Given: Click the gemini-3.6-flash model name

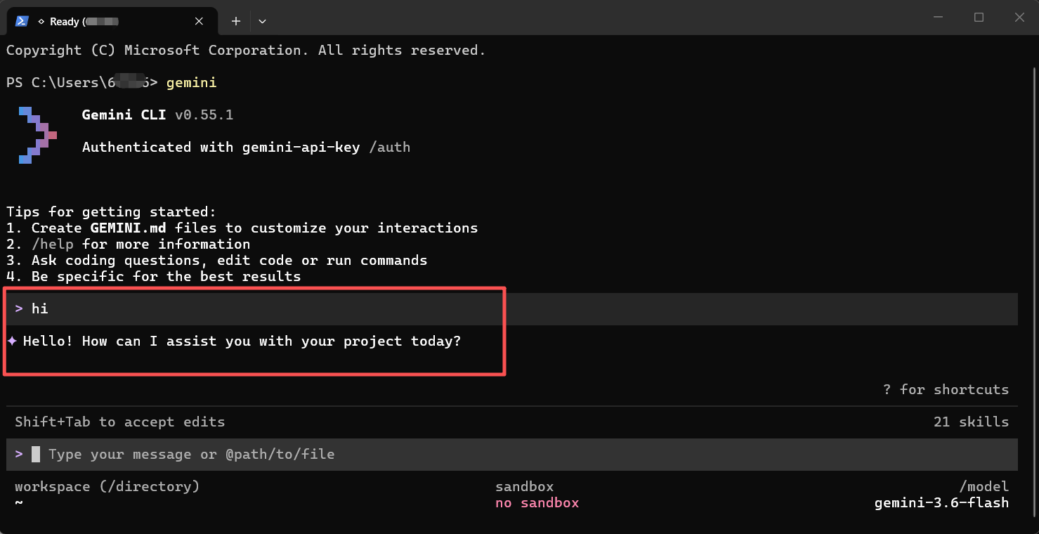Looking at the screenshot, I should point(941,502).
